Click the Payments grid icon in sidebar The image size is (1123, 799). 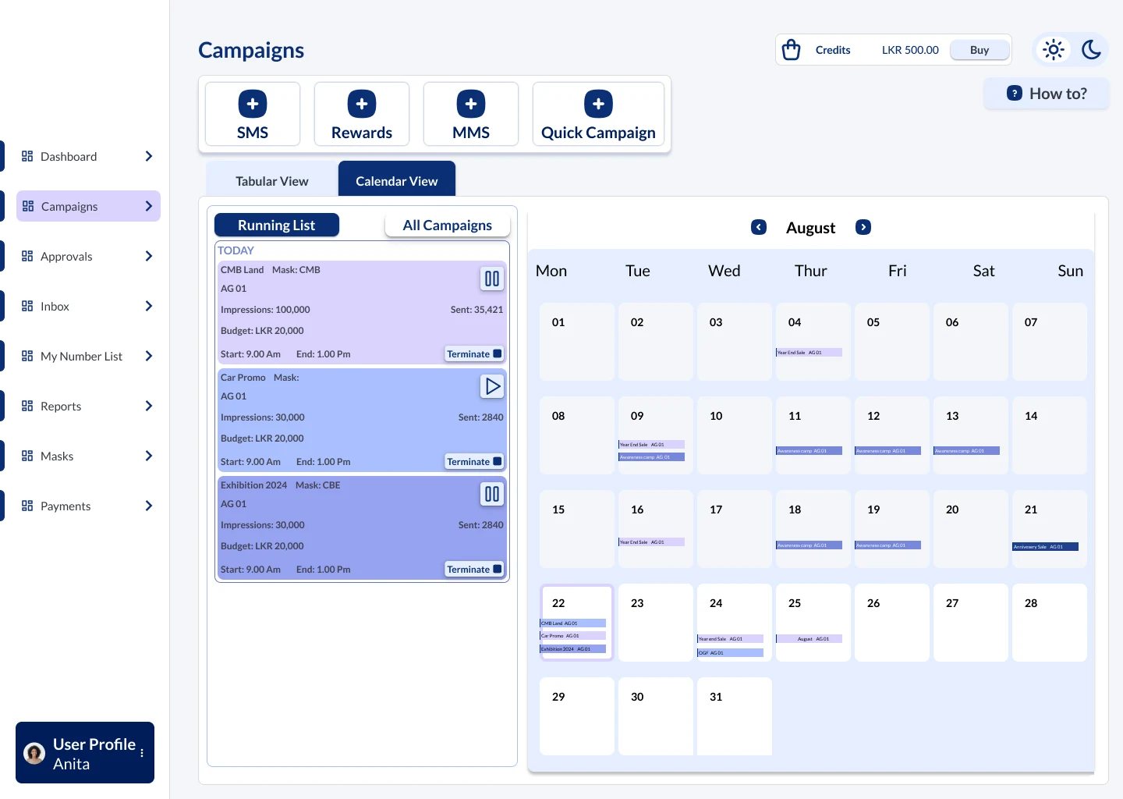27,506
